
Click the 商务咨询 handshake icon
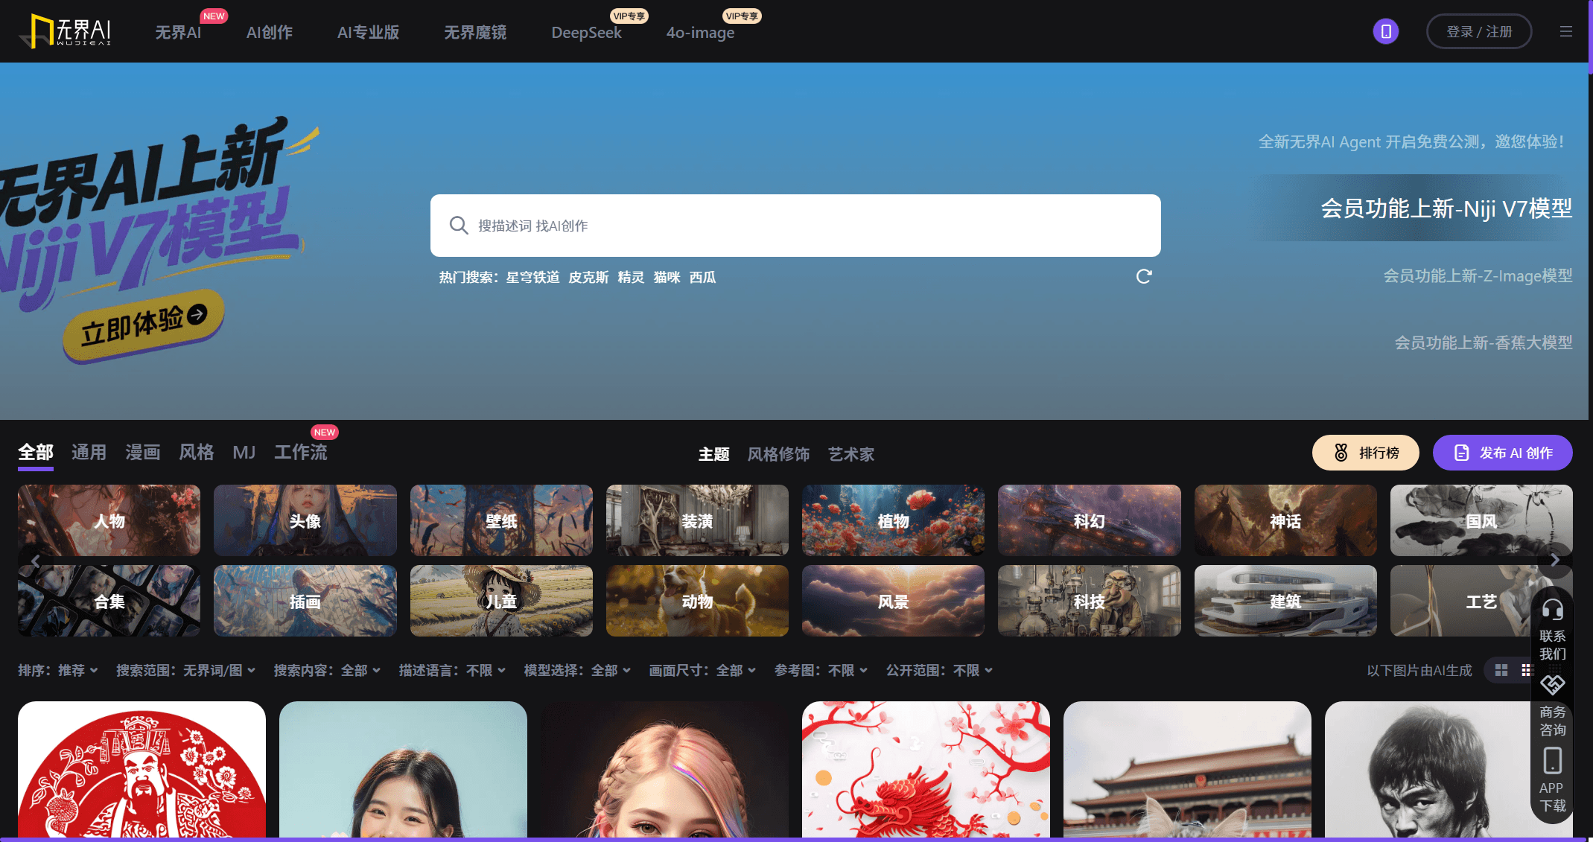pyautogui.click(x=1553, y=685)
